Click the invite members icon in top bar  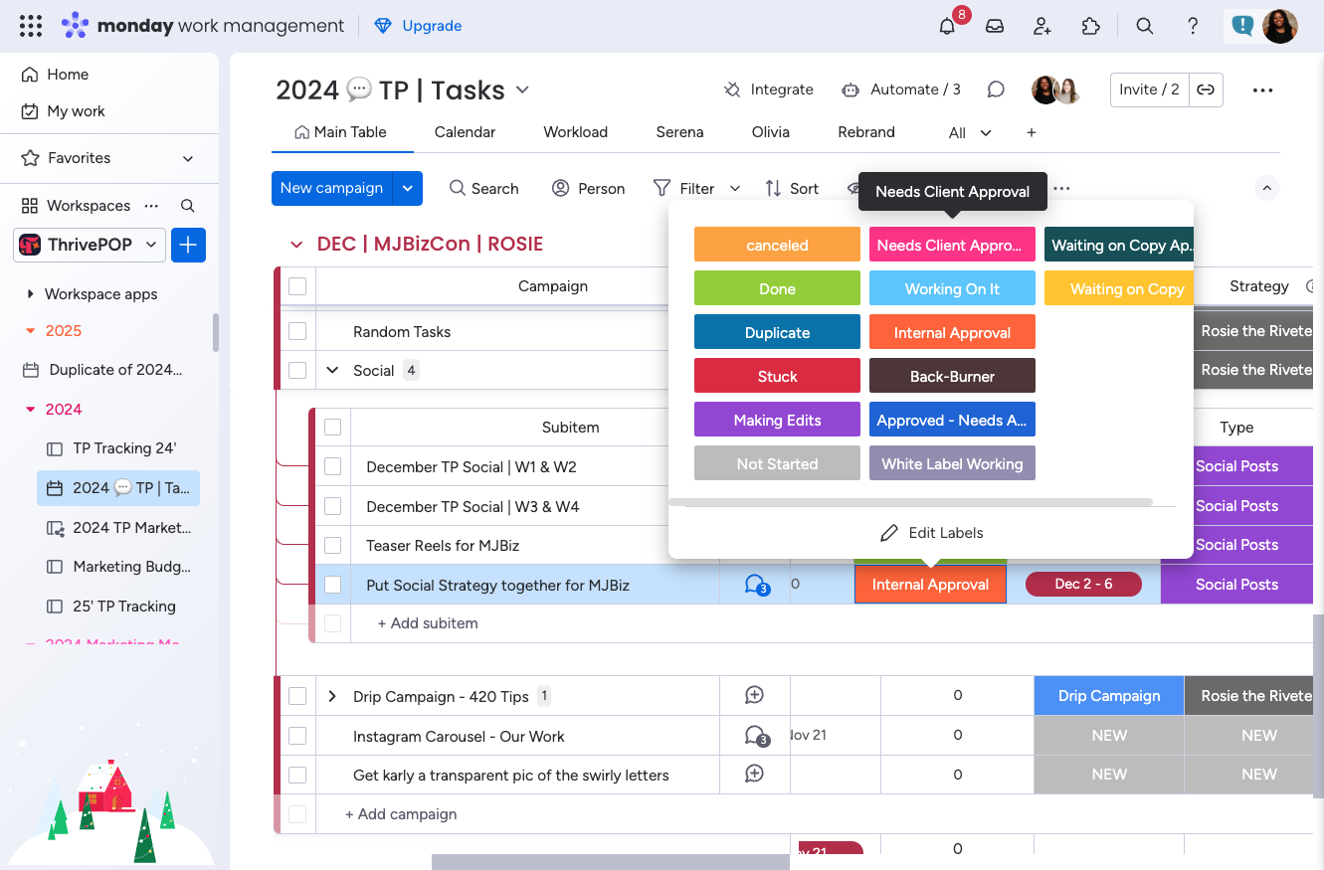click(1042, 26)
